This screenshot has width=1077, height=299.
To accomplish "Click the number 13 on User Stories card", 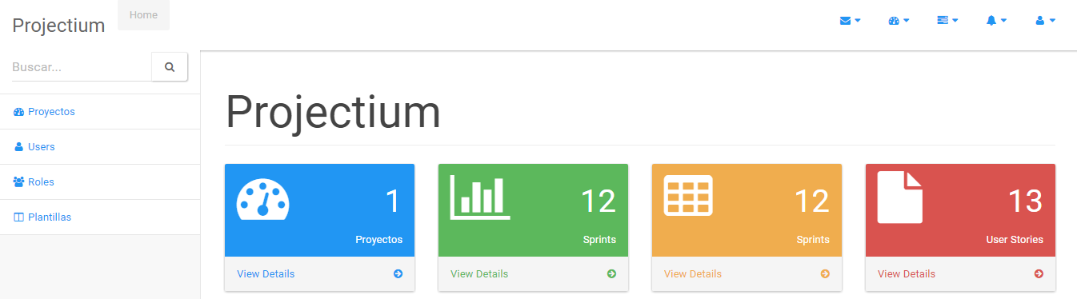I will pos(1025,201).
